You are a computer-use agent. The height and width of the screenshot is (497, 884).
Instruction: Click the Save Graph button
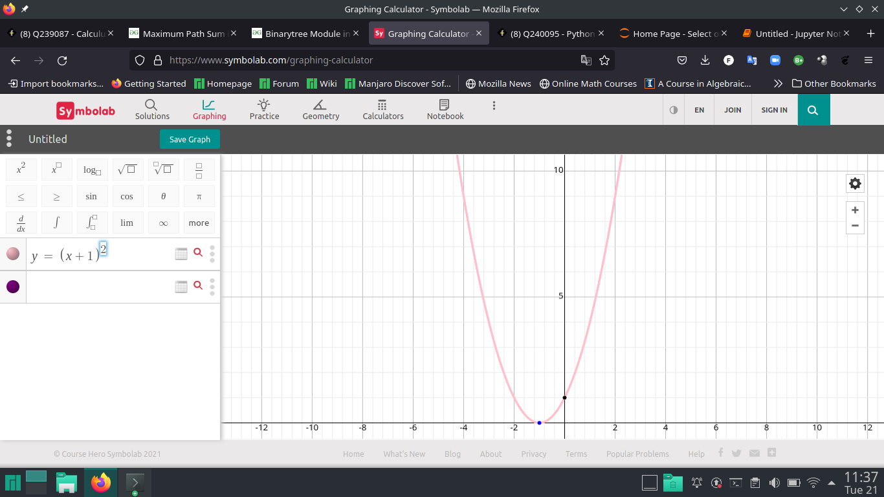point(190,139)
